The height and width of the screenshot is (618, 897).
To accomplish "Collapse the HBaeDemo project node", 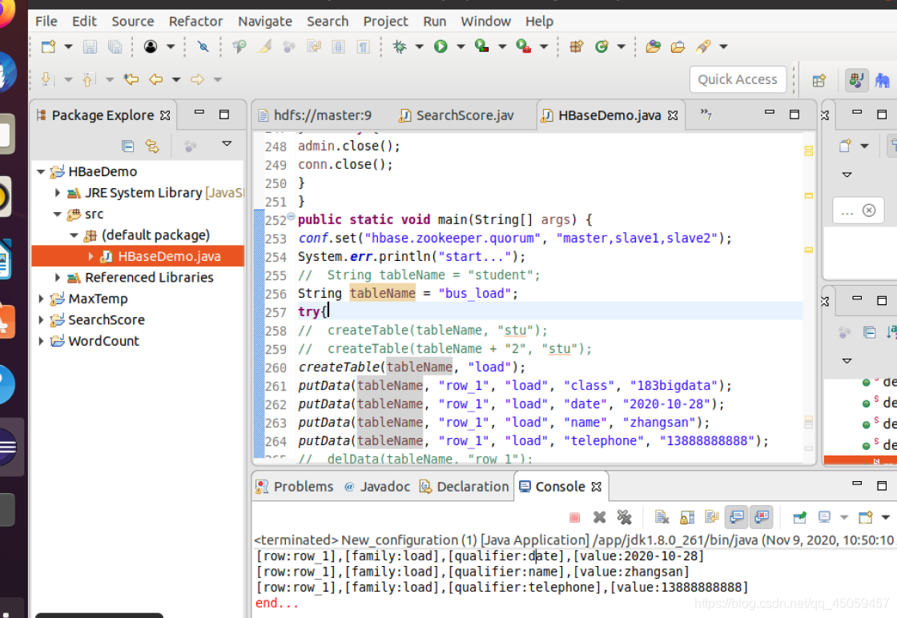I will [41, 171].
